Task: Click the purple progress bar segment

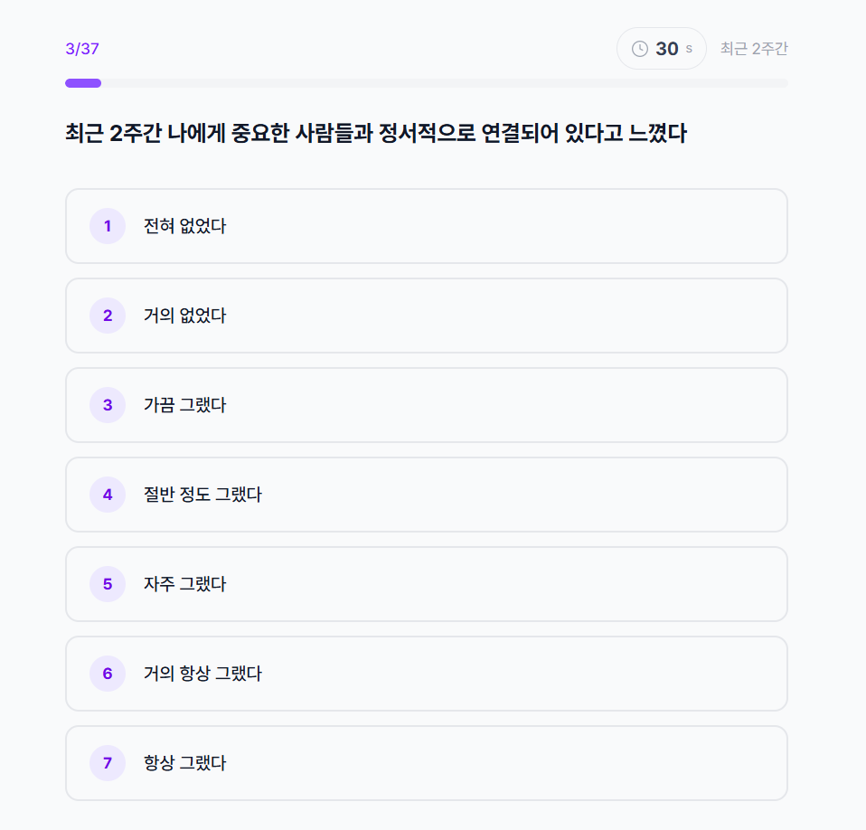Action: point(82,83)
